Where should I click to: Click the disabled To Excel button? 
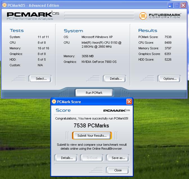[92, 158]
